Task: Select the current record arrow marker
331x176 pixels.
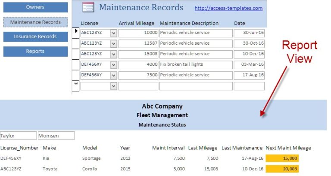Action: [76, 32]
